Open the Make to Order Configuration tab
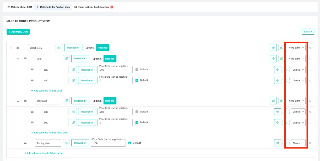This screenshot has height=161, width=320. [x=93, y=7]
